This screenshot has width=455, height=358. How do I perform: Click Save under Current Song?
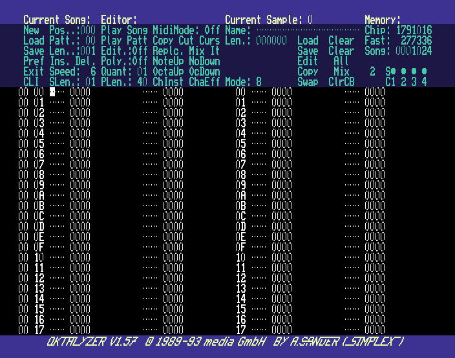pyautogui.click(x=34, y=51)
